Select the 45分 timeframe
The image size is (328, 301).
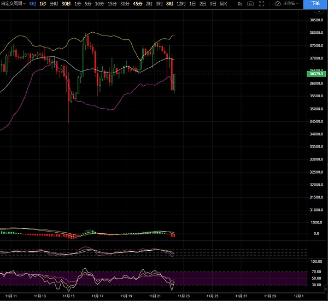click(x=138, y=3)
